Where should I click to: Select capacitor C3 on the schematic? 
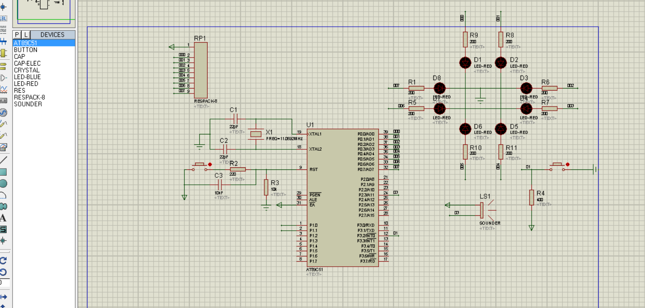coord(220,184)
